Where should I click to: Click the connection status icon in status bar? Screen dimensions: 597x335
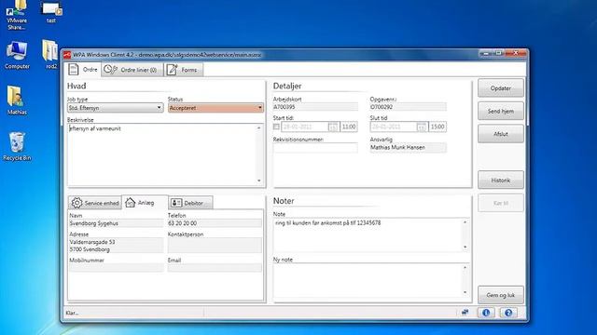point(465,313)
